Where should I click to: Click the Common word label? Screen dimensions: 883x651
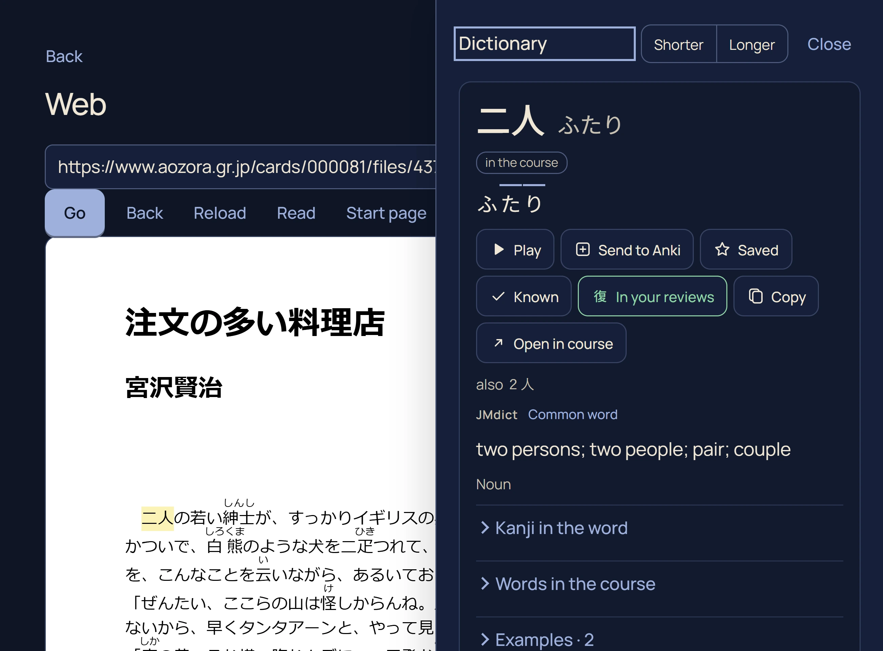(x=572, y=415)
